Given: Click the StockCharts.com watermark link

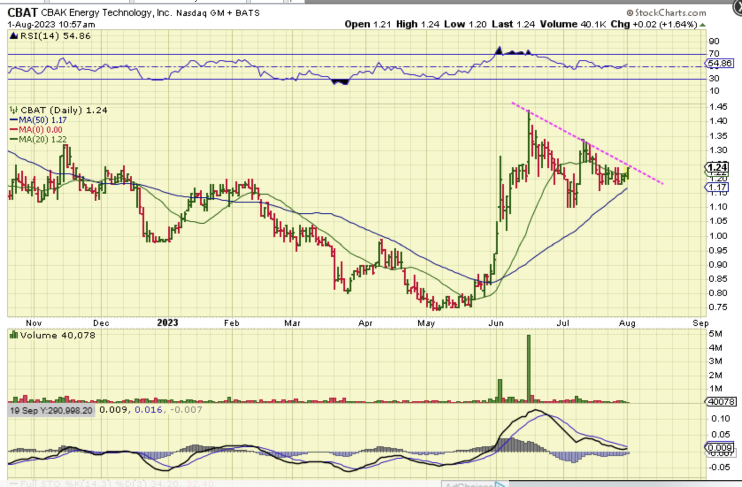Looking at the screenshot, I should click(x=666, y=13).
